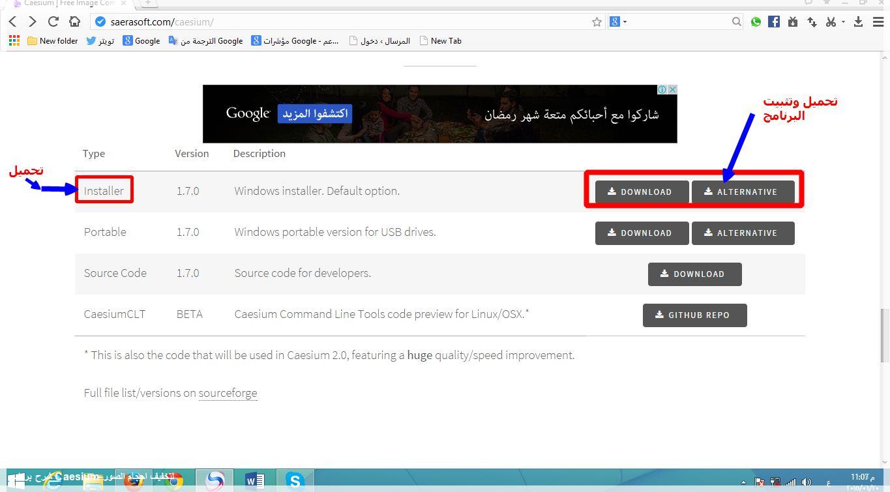Expand the scissors tool dropdown arrow
This screenshot has height=492, width=890.
[842, 22]
